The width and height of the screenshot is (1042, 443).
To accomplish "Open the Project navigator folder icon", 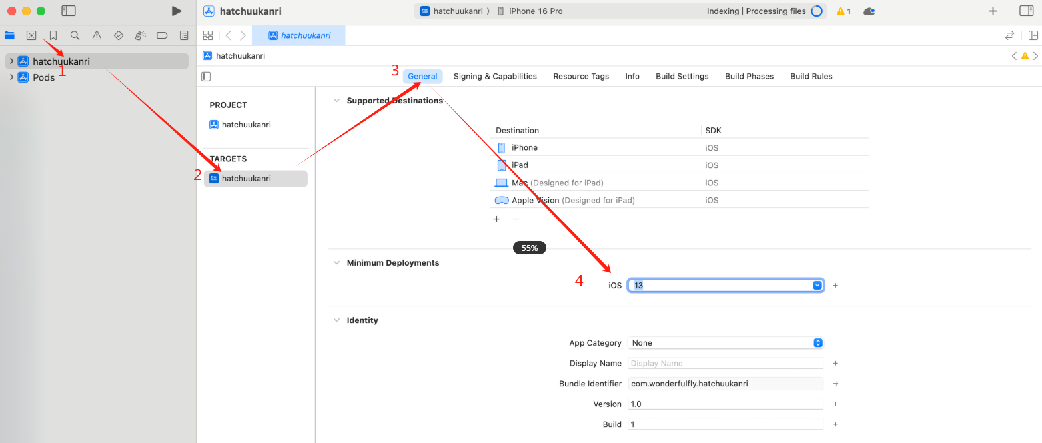I will 10,35.
